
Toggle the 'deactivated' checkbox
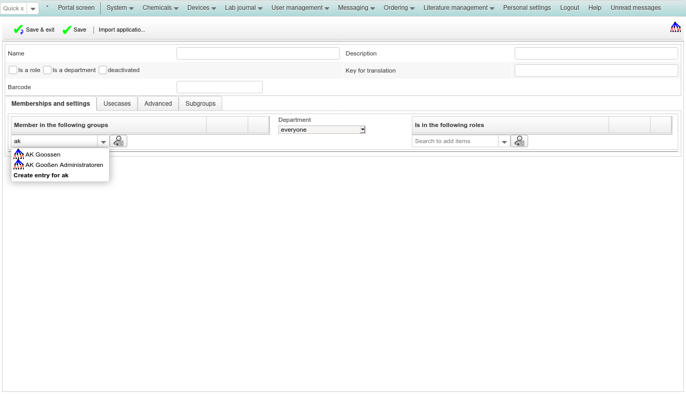pos(103,70)
